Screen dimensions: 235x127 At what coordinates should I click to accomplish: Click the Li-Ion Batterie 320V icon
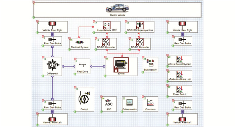tap(107, 25)
